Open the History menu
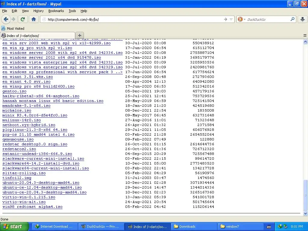 click(x=38, y=11)
